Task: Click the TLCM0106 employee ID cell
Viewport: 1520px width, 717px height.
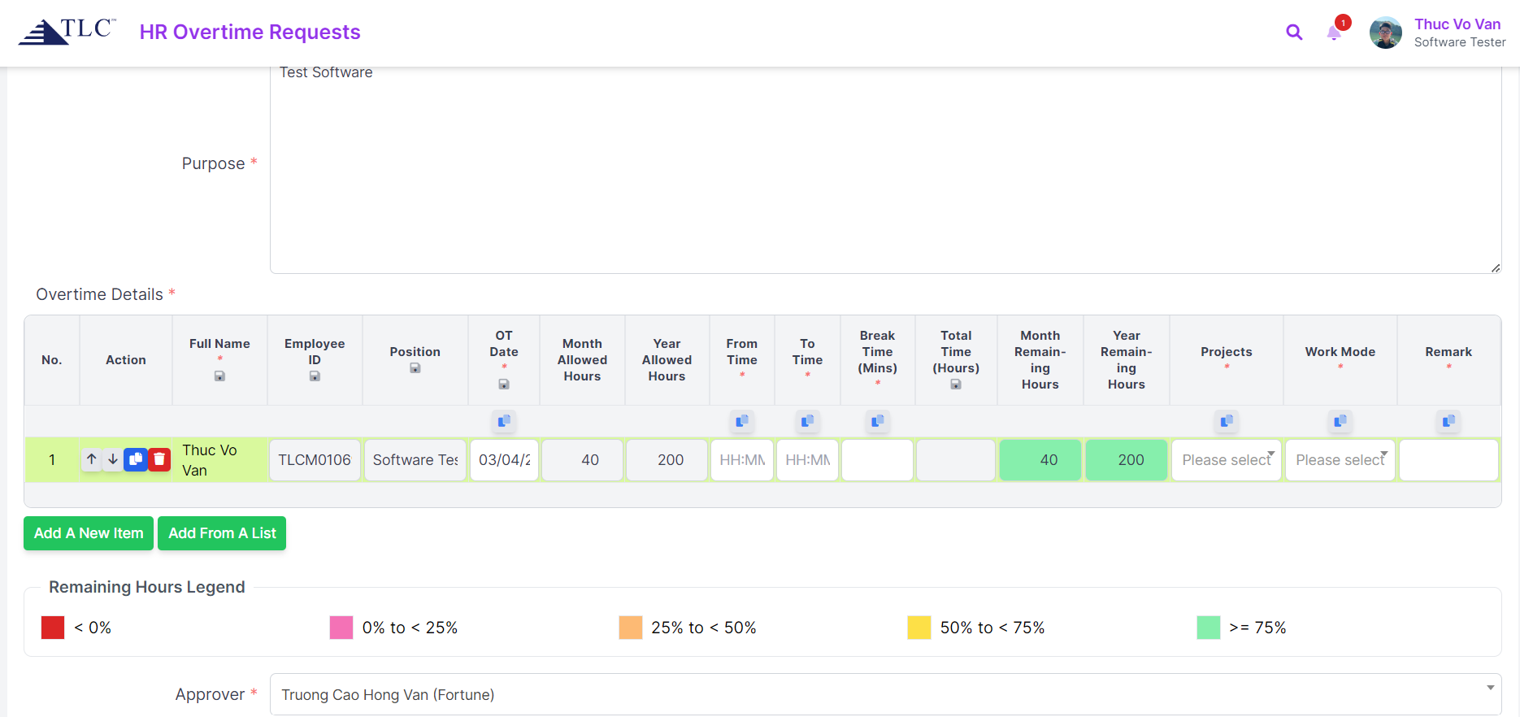Action: 315,460
